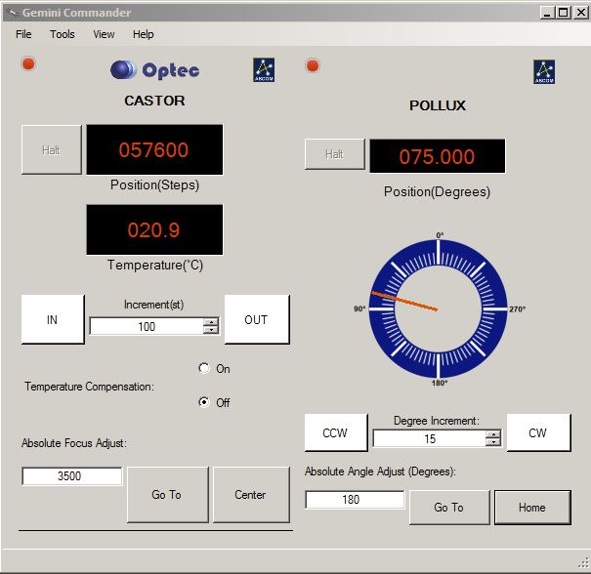Decrease Degree Increment with down arrow
This screenshot has height=574, width=591.
pyautogui.click(x=493, y=442)
